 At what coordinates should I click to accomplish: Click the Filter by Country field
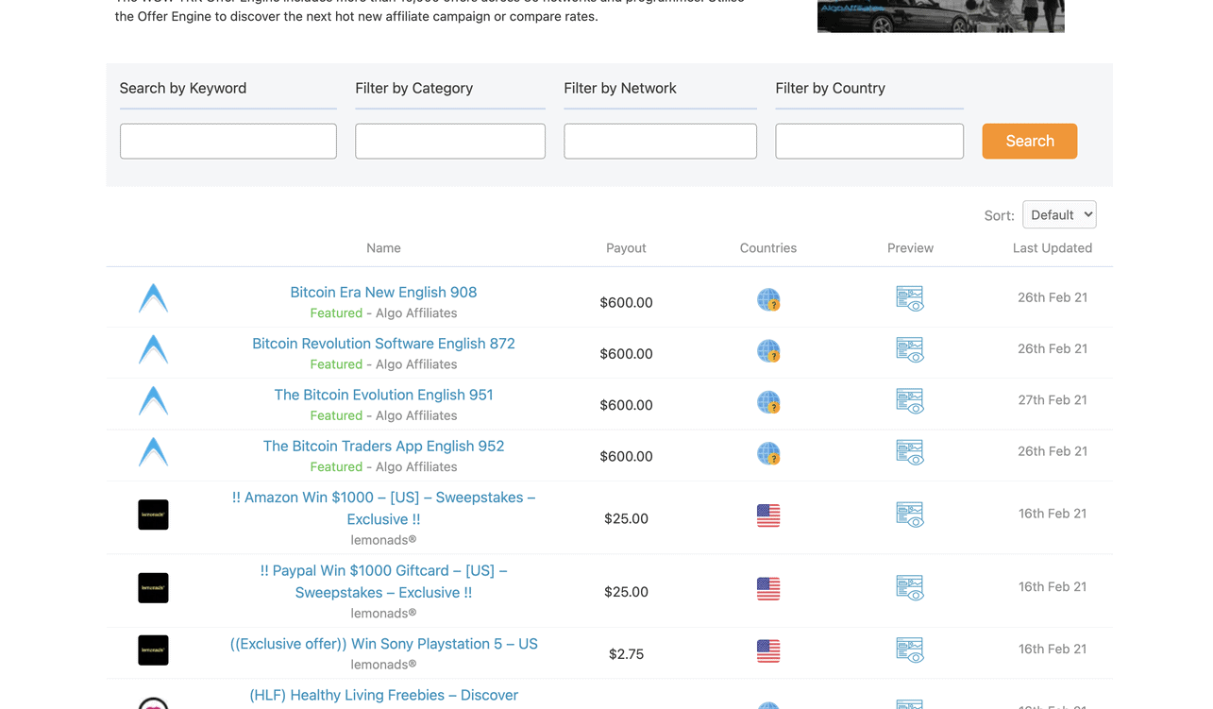(x=869, y=141)
